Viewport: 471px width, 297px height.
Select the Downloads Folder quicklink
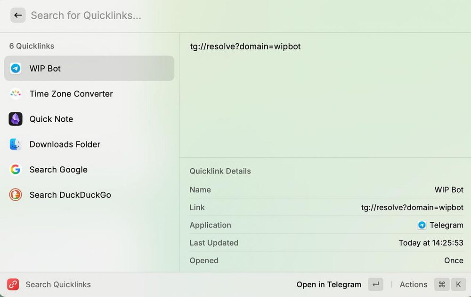coord(65,145)
